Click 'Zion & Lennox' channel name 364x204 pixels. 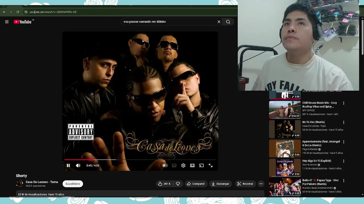pyautogui.click(x=309, y=165)
